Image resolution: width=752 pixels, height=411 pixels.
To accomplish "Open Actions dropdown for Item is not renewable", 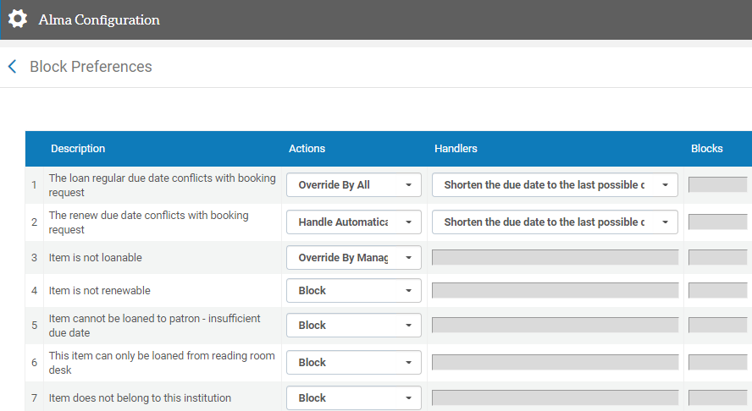I will [x=354, y=291].
